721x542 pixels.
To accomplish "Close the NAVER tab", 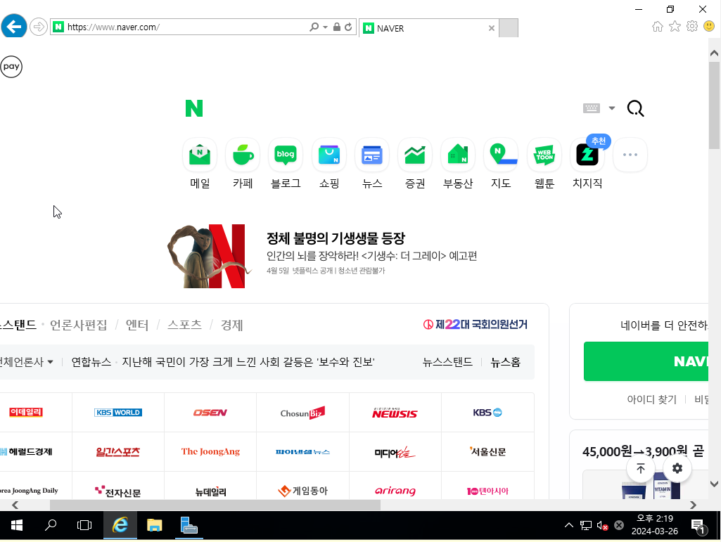I will tap(492, 28).
